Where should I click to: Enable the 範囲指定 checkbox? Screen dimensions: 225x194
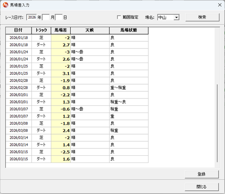coord(119,17)
